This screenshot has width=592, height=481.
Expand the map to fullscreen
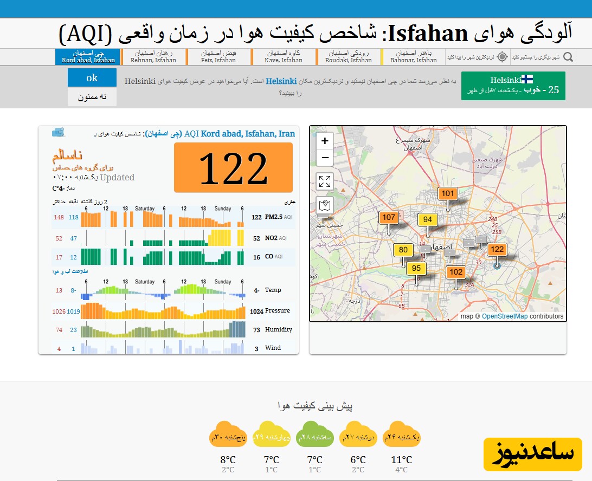325,181
